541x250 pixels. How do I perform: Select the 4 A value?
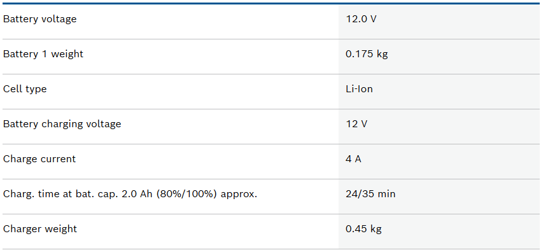click(x=354, y=159)
